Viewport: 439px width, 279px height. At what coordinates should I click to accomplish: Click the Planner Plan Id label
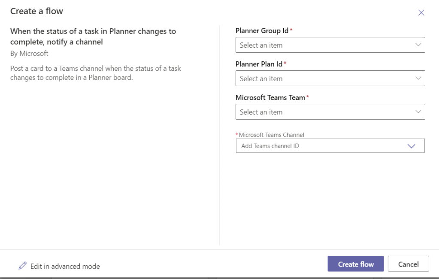(259, 64)
